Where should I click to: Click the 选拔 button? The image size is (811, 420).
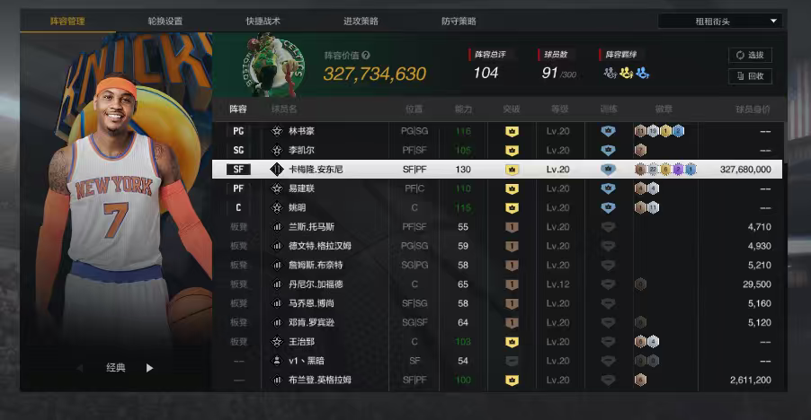(750, 56)
